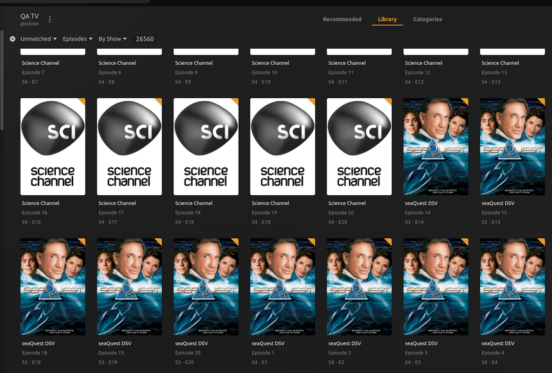Click the Episode 13 label
The image size is (552, 373).
tap(494, 73)
